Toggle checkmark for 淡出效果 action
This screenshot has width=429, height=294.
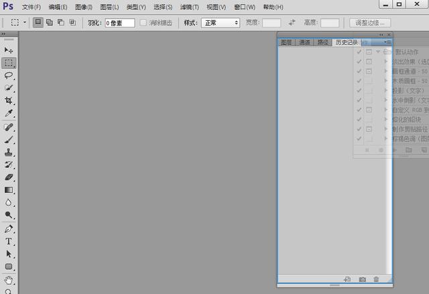pyautogui.click(x=359, y=62)
